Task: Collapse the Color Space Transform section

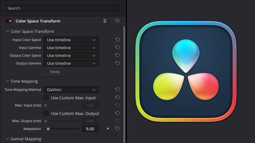Action: tap(7, 31)
